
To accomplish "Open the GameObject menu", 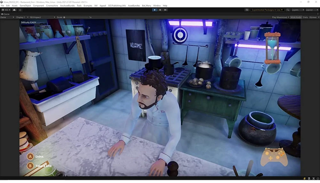I will pos(25,6).
